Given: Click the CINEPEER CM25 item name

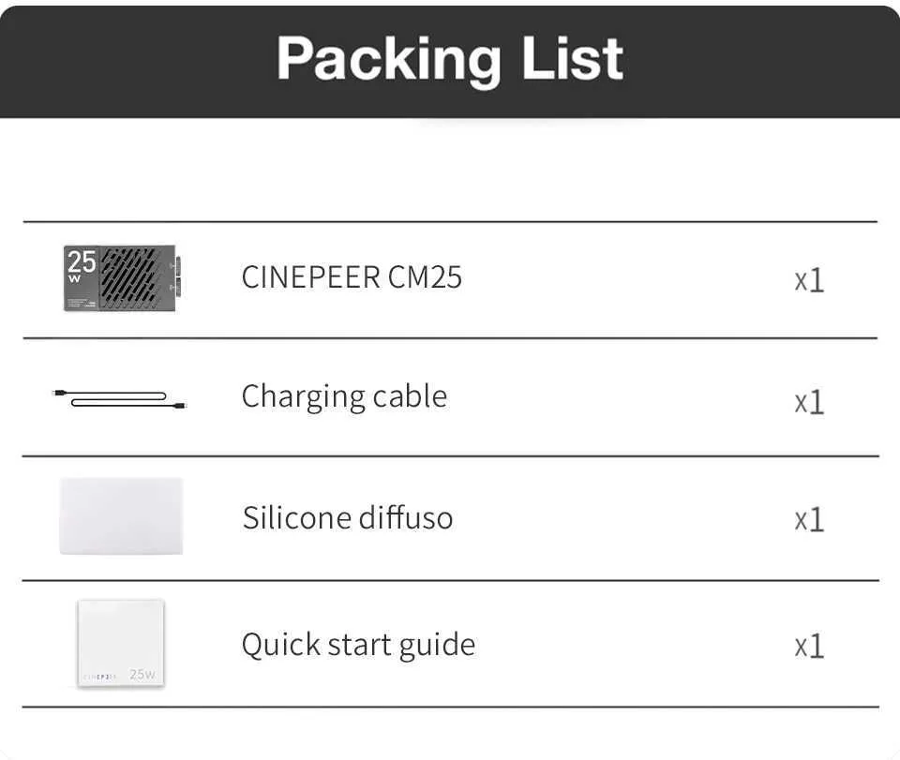Looking at the screenshot, I should point(352,277).
